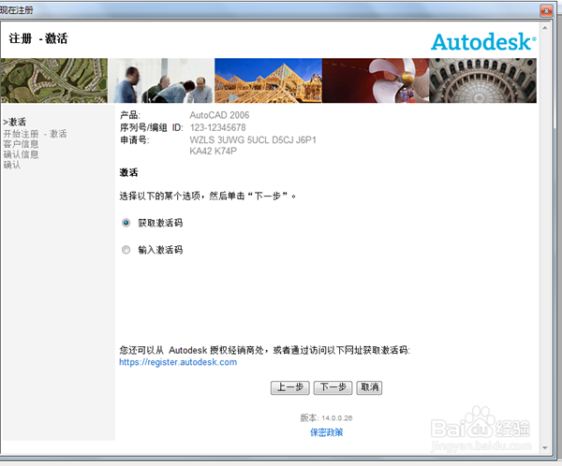Viewport: 562px width, 466px height.
Task: Click the request code line KA42 K74P
Action: [214, 152]
